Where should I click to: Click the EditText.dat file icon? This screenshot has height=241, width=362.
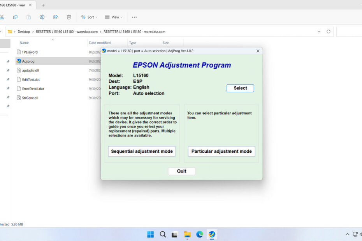pyautogui.click(x=19, y=80)
